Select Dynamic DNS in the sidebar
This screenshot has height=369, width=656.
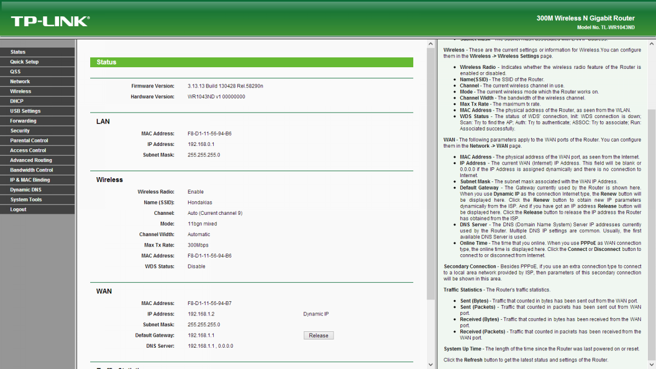pyautogui.click(x=37, y=190)
